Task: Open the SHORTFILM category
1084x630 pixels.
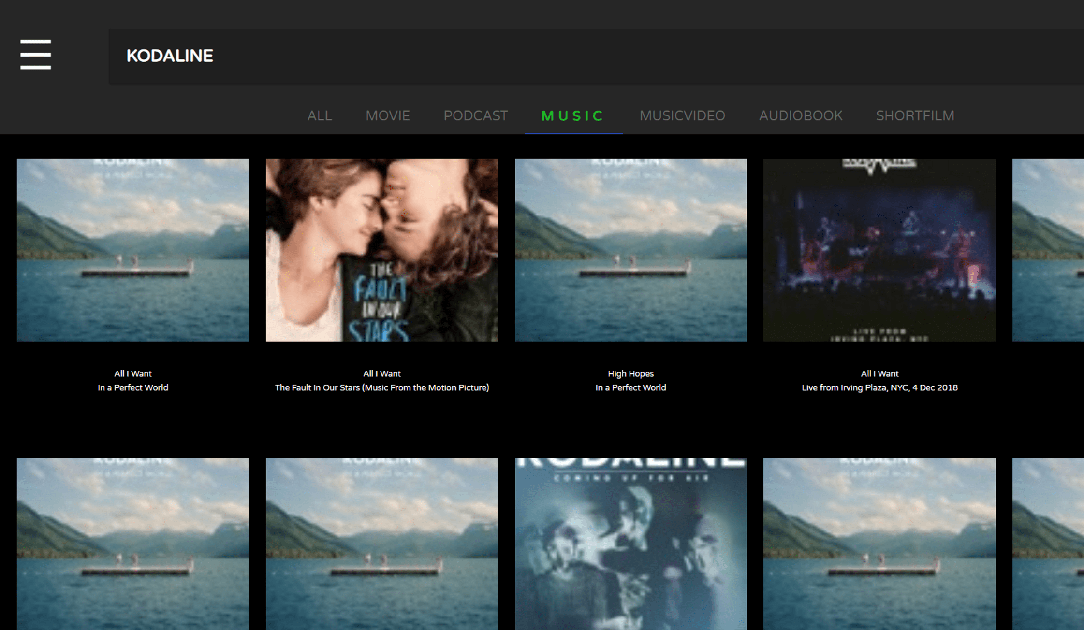Action: [915, 115]
